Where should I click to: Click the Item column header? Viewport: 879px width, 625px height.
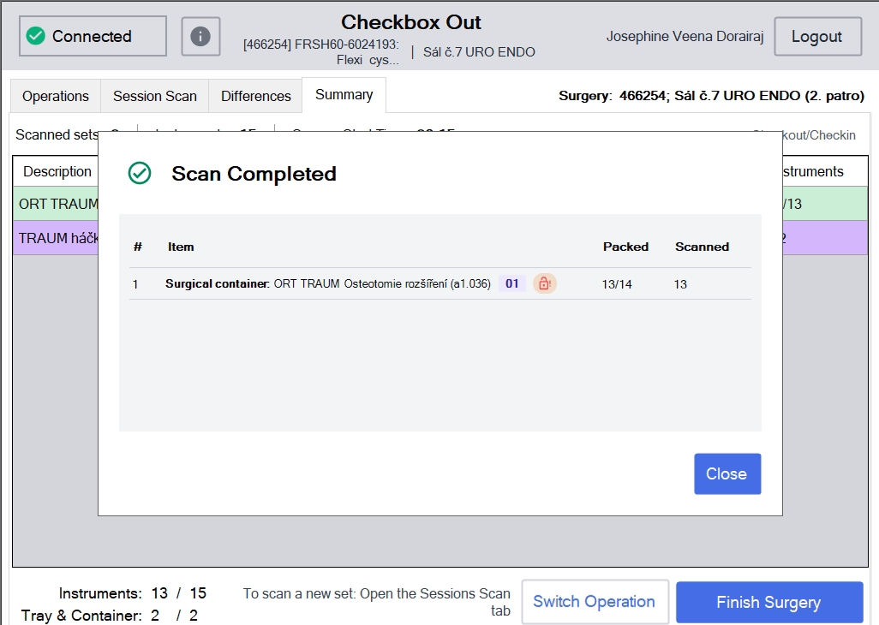coord(181,247)
